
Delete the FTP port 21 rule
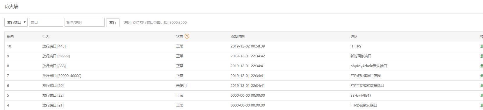click(482, 105)
